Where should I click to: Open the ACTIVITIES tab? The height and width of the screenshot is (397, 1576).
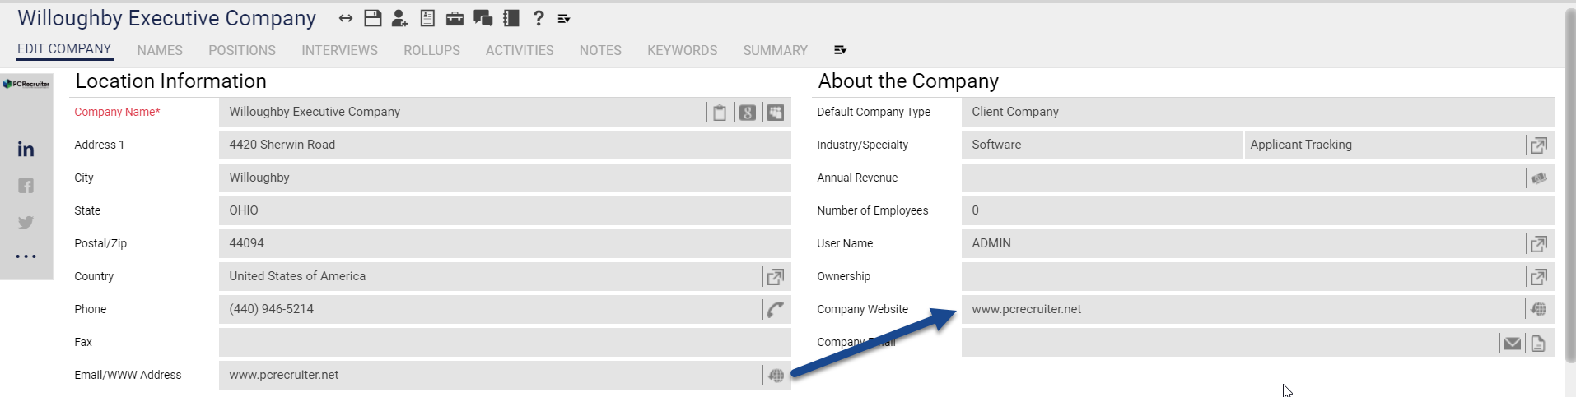point(520,50)
